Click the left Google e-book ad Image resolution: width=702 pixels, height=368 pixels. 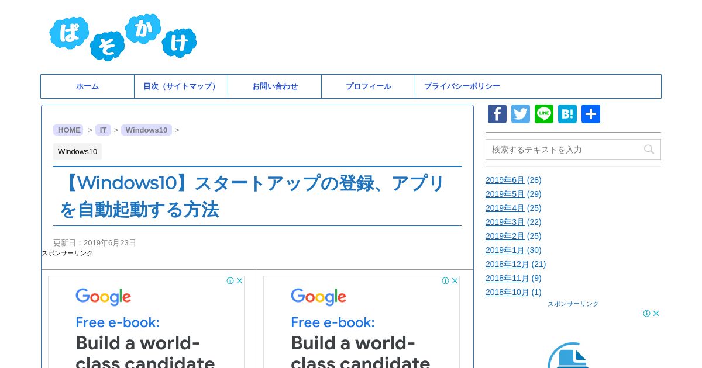point(146,322)
